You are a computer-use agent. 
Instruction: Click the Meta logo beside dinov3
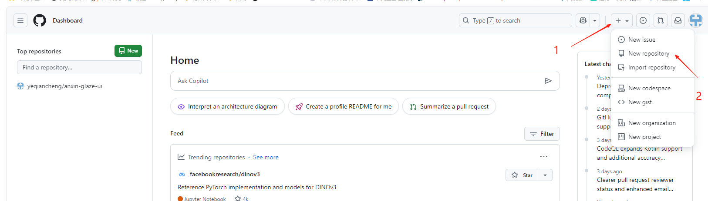pos(182,174)
